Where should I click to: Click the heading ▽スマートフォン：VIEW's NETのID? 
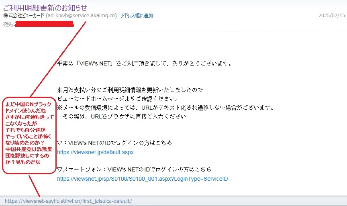click(x=134, y=169)
